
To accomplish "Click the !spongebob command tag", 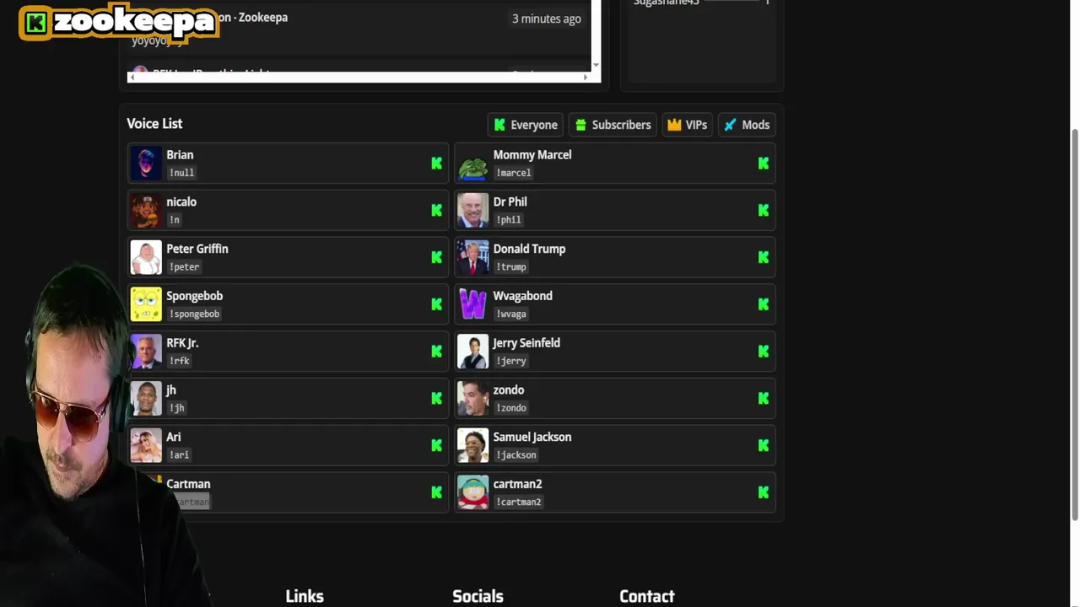I will 194,314.
